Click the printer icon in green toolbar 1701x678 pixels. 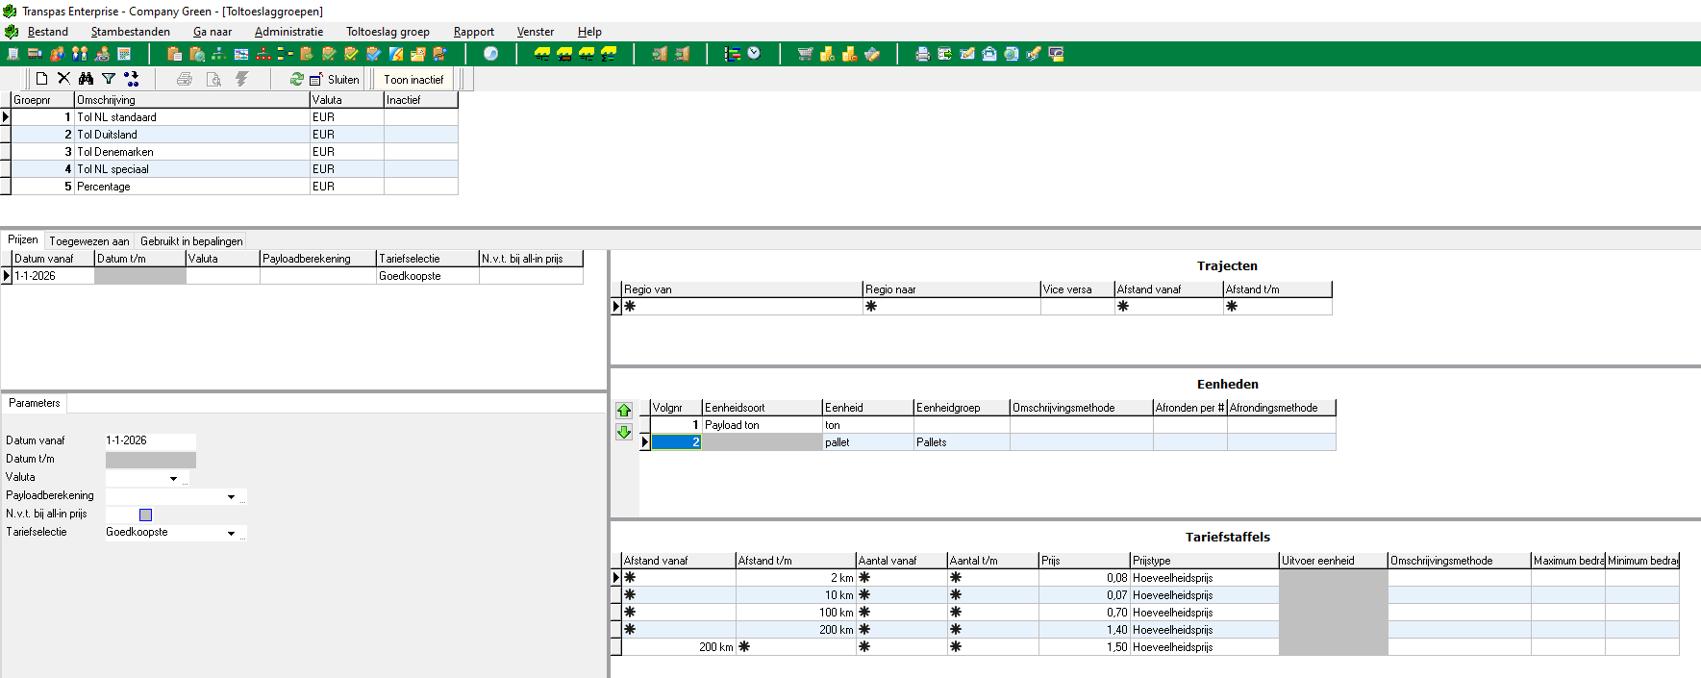click(x=923, y=54)
